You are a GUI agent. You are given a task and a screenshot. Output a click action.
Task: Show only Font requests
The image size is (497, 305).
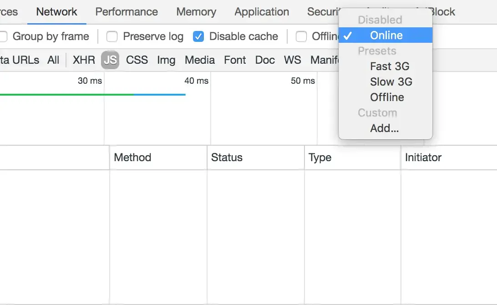(235, 60)
